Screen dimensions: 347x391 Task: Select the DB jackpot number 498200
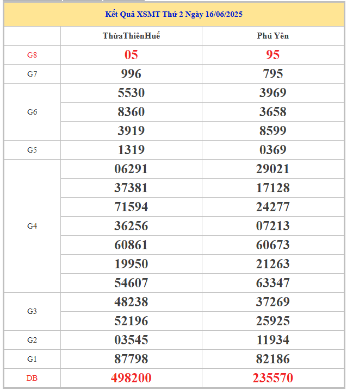click(131, 378)
